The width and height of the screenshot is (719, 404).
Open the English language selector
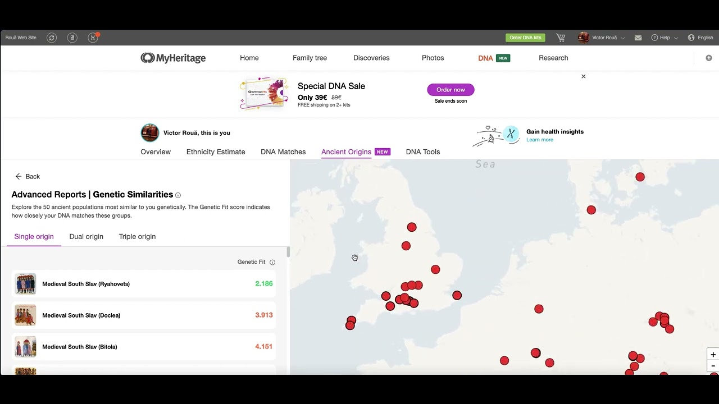700,38
